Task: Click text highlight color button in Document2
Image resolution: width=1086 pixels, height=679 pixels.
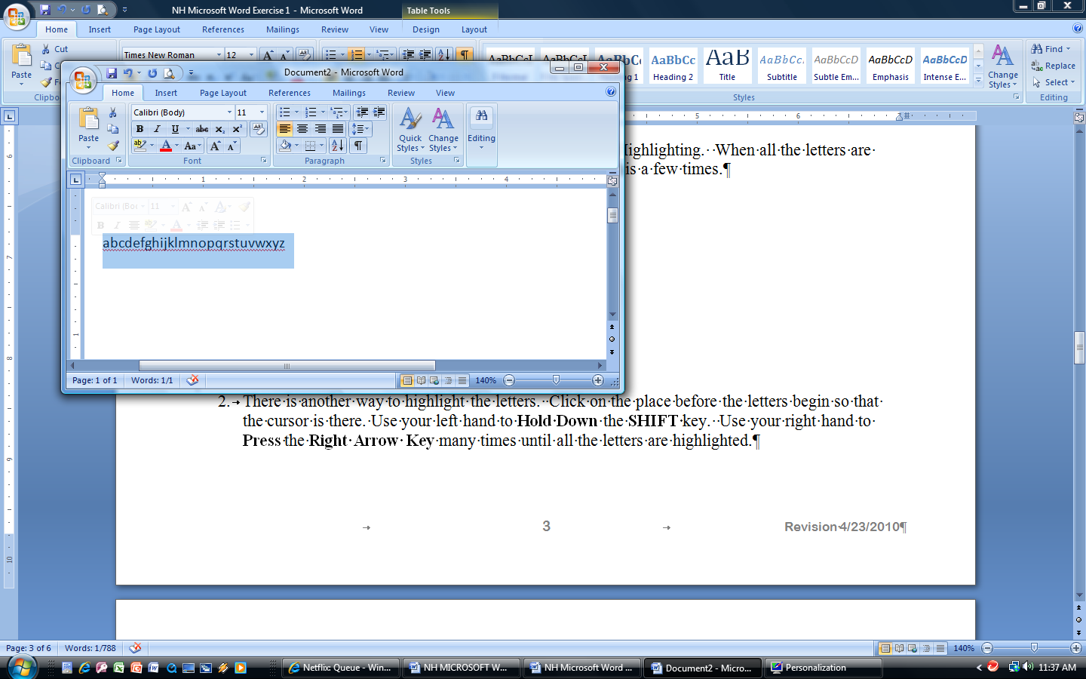Action: (140, 146)
